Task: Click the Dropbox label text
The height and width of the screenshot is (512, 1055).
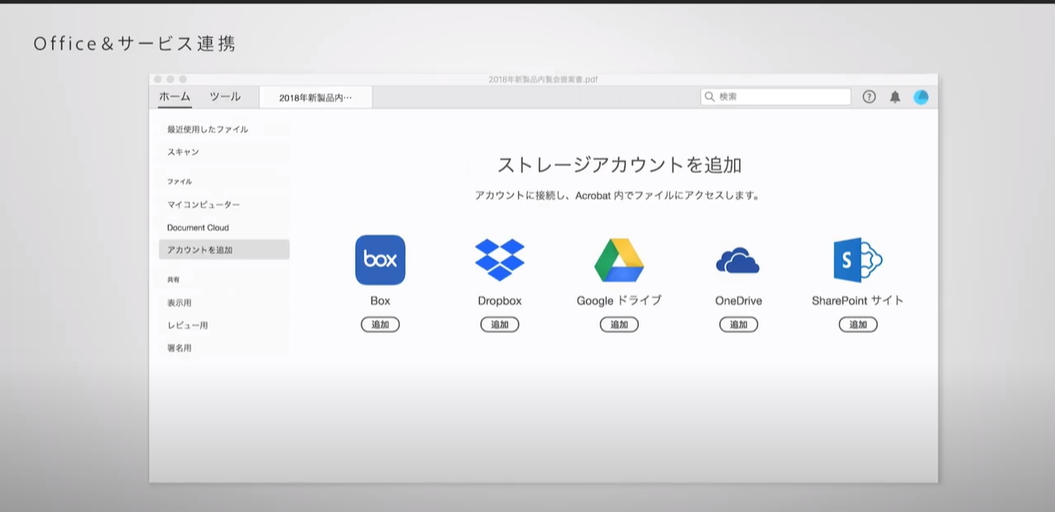Action: click(x=500, y=301)
